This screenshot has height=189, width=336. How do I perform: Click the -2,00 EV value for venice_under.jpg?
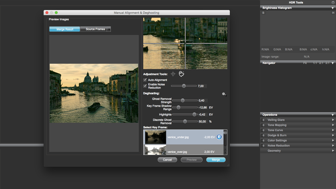pos(209,137)
